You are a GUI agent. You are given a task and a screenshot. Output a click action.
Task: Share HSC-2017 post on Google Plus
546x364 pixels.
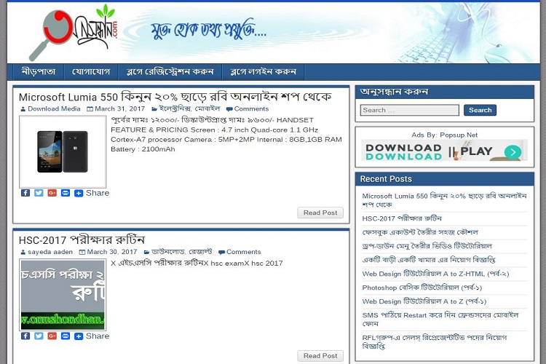tap(52, 336)
